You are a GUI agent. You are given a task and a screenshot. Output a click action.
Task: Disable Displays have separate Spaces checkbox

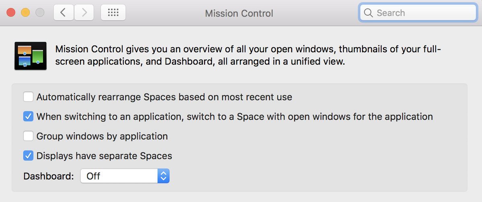coord(28,156)
